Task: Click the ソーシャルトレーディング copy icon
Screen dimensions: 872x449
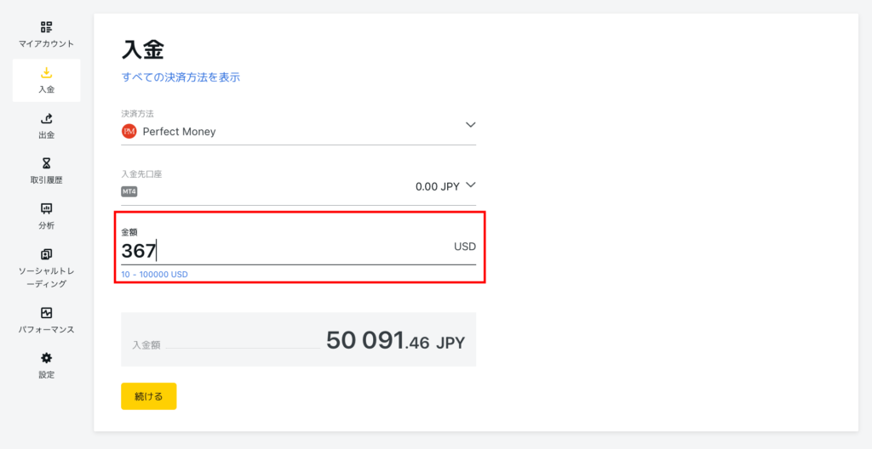Action: coord(47,254)
